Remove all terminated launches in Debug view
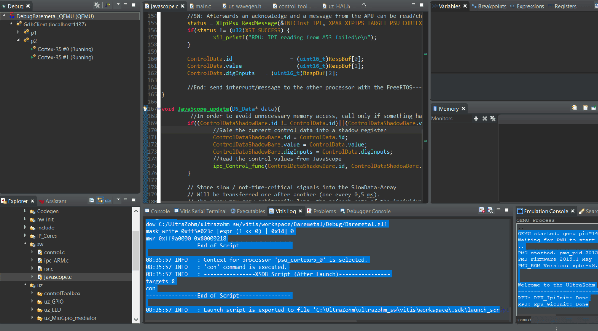Image resolution: width=598 pixels, height=331 pixels. point(97,5)
